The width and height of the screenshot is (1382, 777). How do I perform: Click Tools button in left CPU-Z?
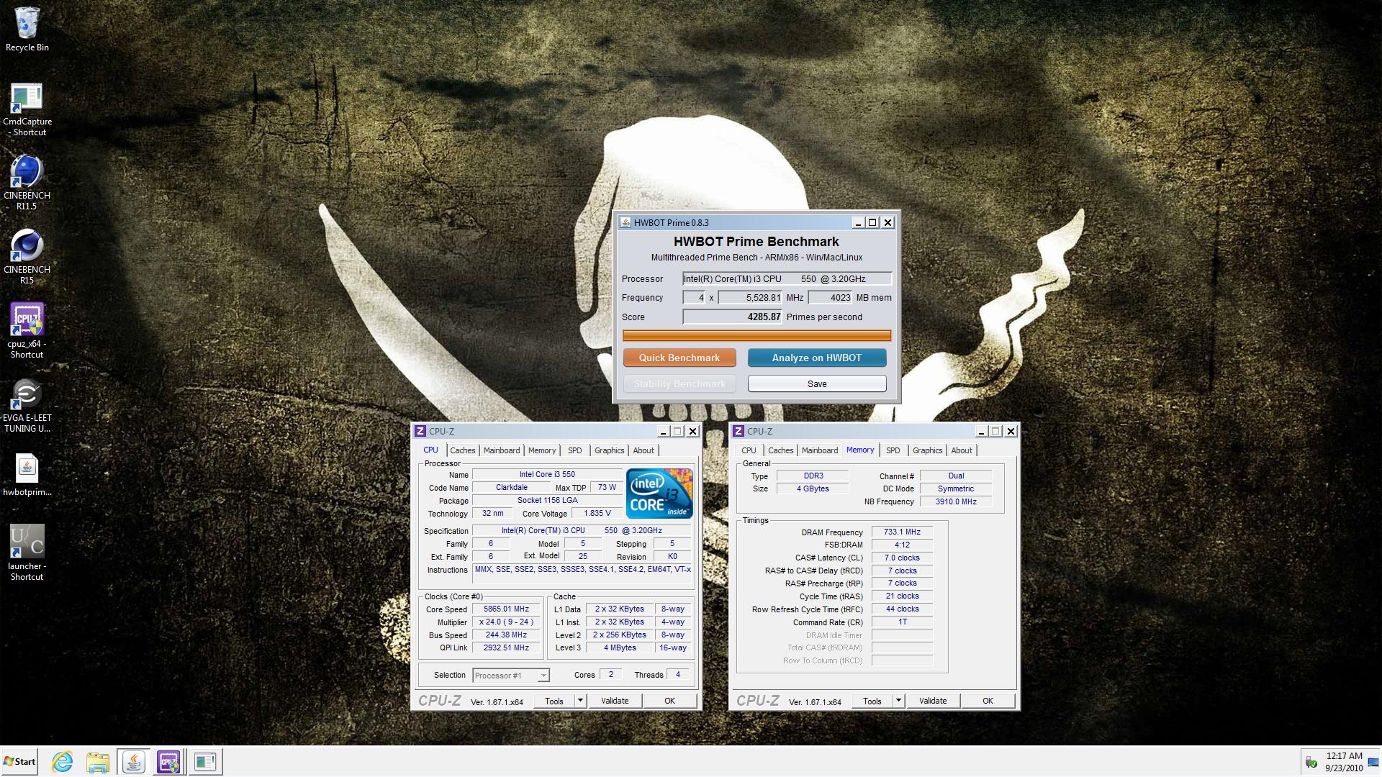[x=554, y=701]
